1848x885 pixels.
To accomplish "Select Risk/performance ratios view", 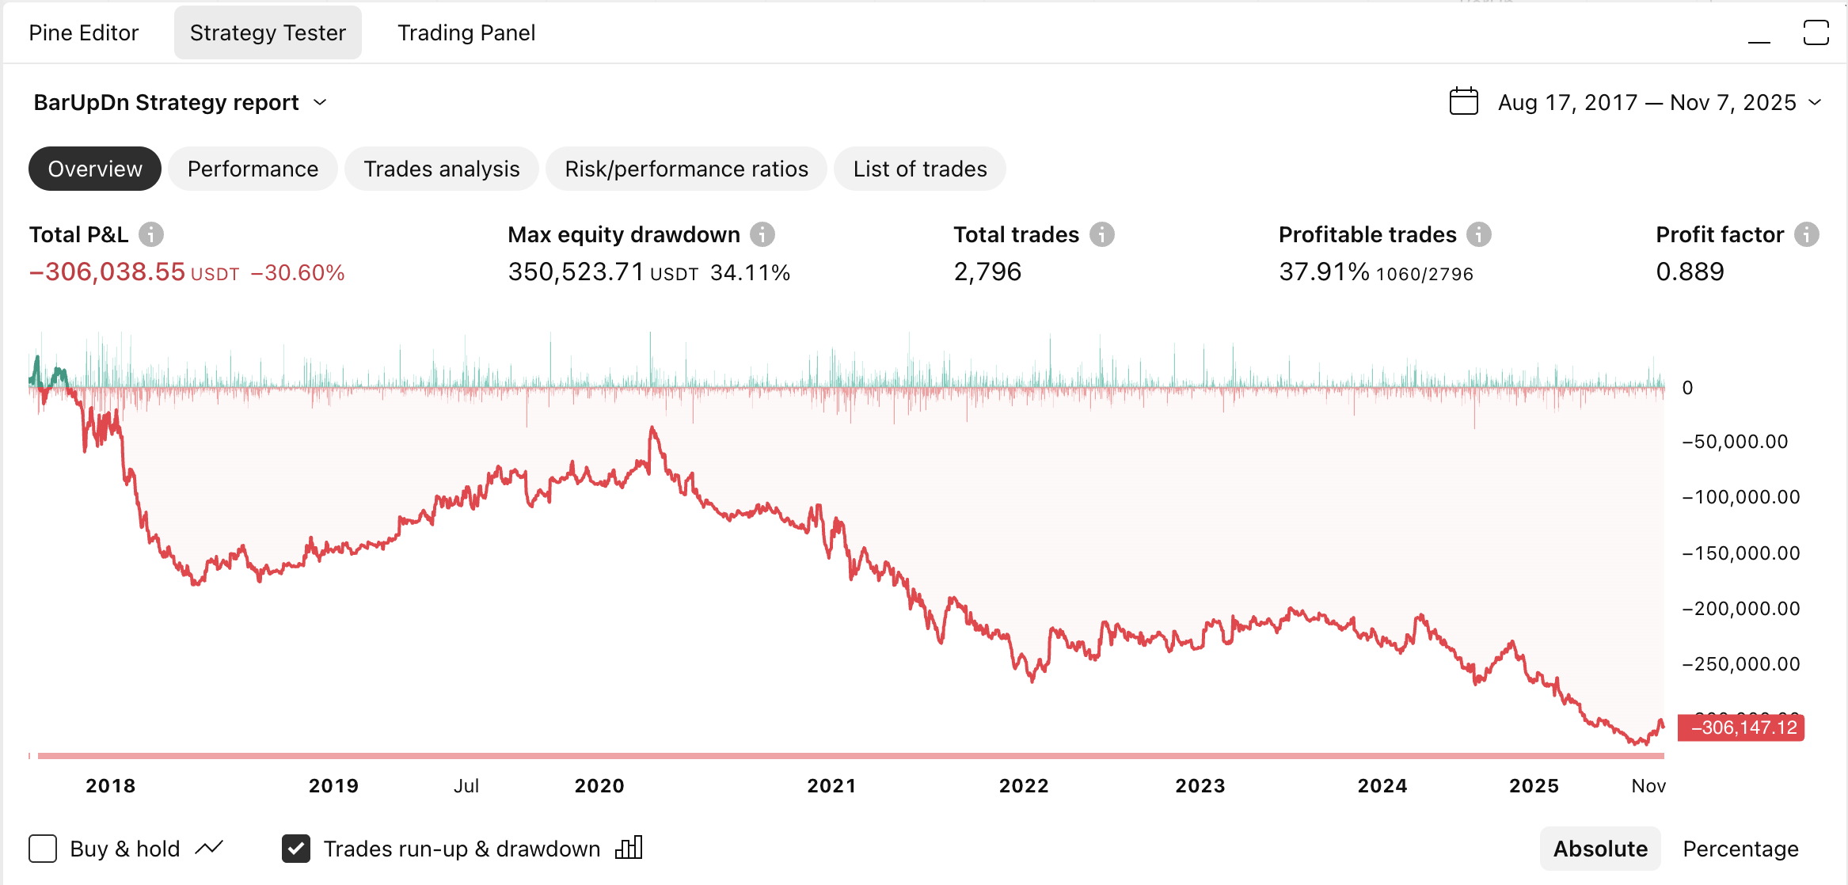I will point(686,169).
